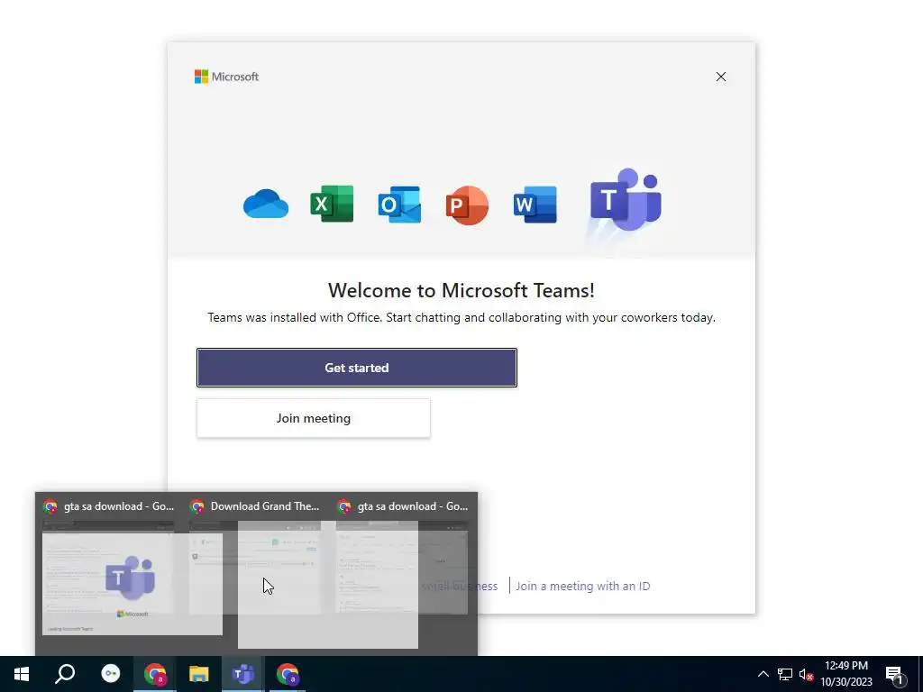The height and width of the screenshot is (692, 923).
Task: Click the Excel icon in the banner
Action: [x=332, y=205]
